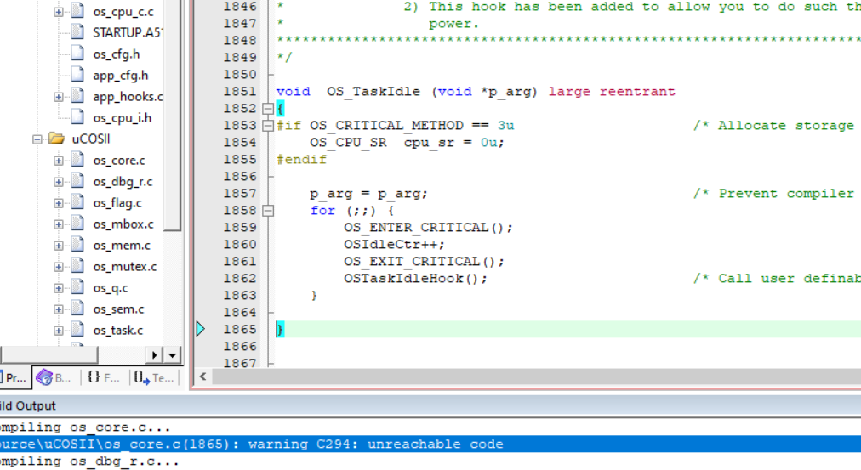Expand the os_mutex.c tree node
This screenshot has height=470, width=861.
[x=58, y=267]
